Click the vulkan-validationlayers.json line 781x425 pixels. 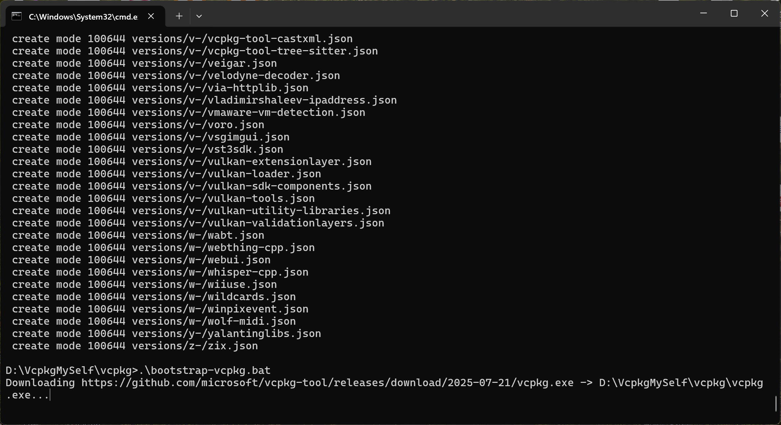click(198, 223)
